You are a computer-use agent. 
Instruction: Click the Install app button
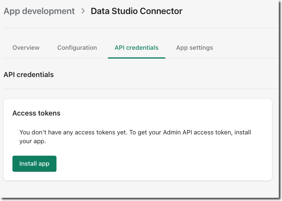click(x=34, y=164)
